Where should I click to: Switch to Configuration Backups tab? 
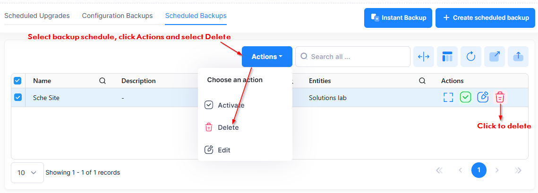click(117, 16)
